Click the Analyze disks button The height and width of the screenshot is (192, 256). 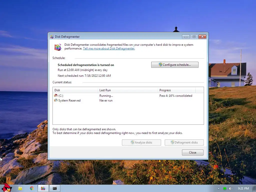(141, 142)
